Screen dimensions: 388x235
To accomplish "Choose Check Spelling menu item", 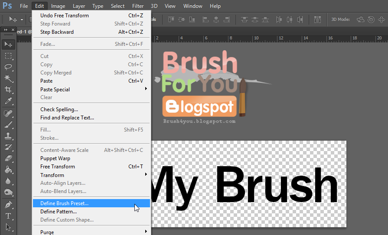I will [91, 109].
